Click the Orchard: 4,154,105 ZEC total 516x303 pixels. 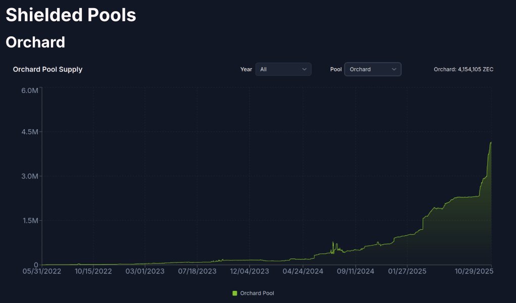(463, 69)
